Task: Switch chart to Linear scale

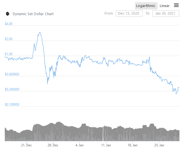Action: pyautogui.click(x=165, y=6)
